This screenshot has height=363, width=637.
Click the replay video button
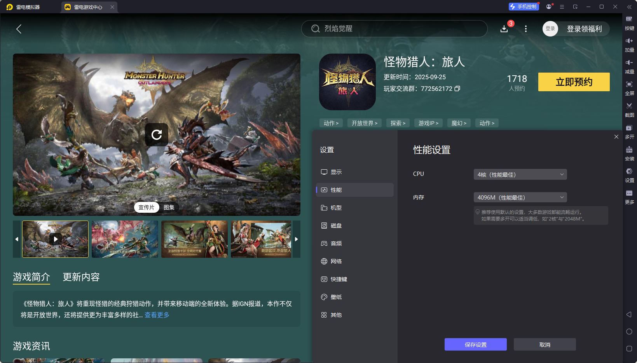coord(157,135)
